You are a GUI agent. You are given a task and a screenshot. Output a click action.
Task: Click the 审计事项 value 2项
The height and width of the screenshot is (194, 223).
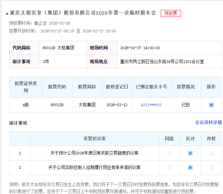46,62
